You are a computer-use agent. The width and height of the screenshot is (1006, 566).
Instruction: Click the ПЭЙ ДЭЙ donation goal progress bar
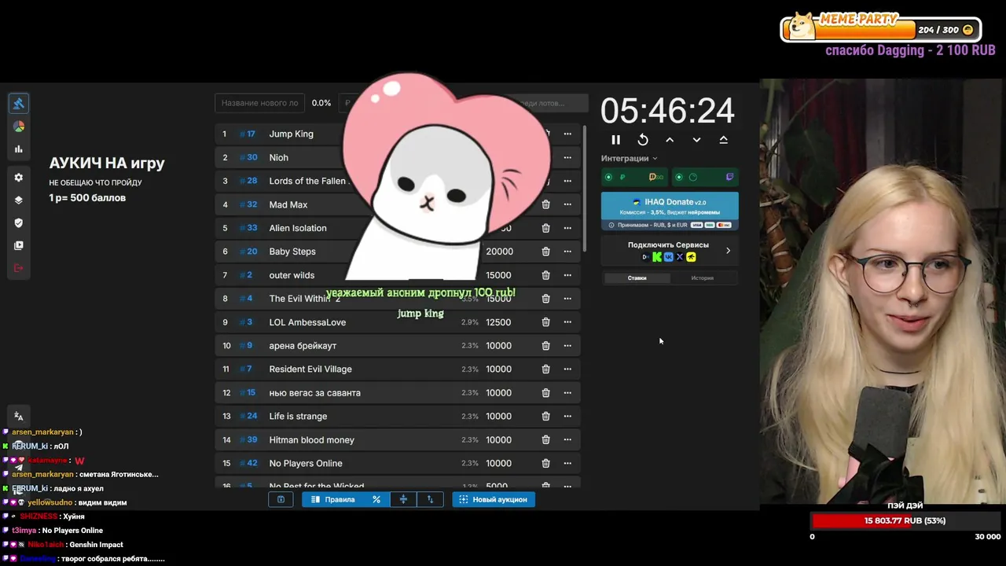pos(904,520)
